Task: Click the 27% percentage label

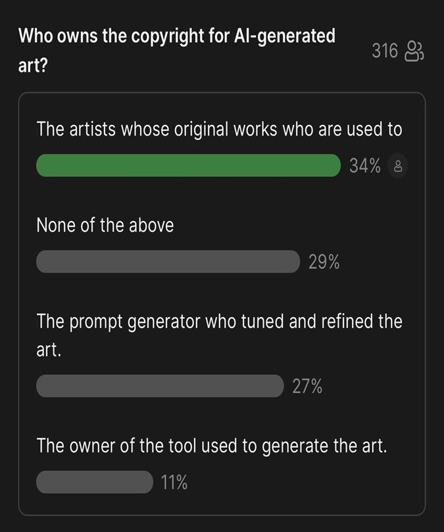Action: pyautogui.click(x=307, y=387)
